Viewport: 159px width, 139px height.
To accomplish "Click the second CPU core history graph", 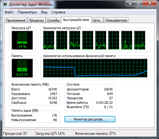I will (x=62, y=40).
